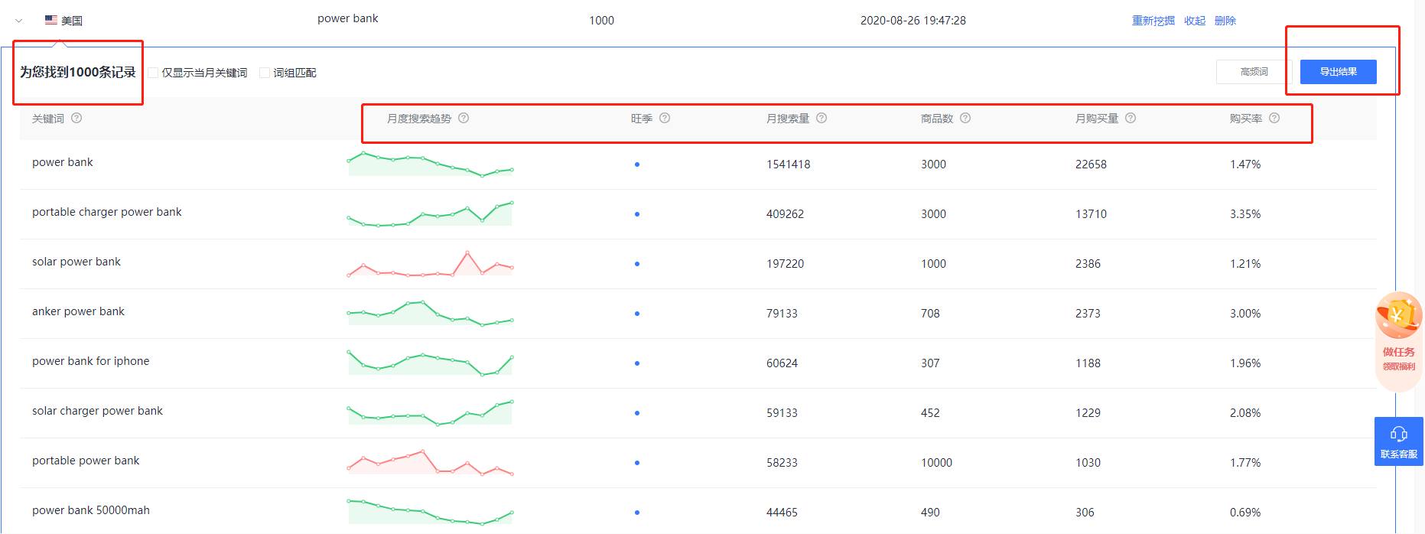Click help icon beside 商品数 header
Screen dimensions: 1425x534
coord(965,118)
